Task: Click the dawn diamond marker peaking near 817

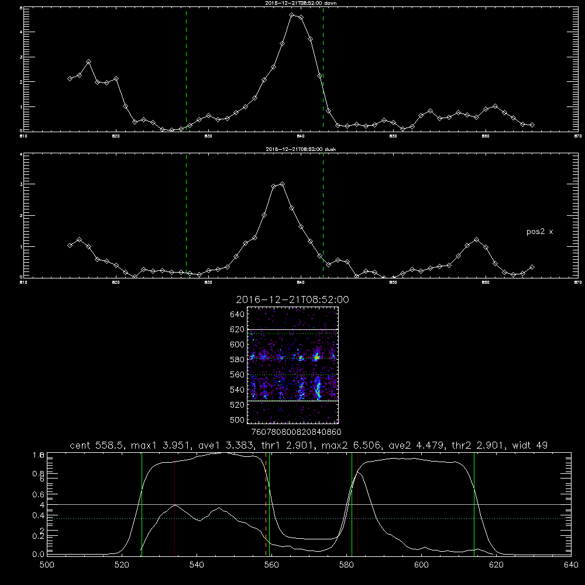Action: (x=88, y=61)
